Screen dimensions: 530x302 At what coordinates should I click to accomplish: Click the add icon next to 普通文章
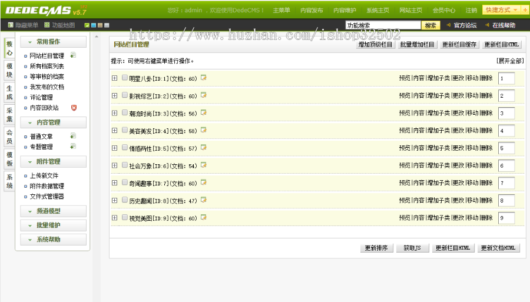[73, 136]
